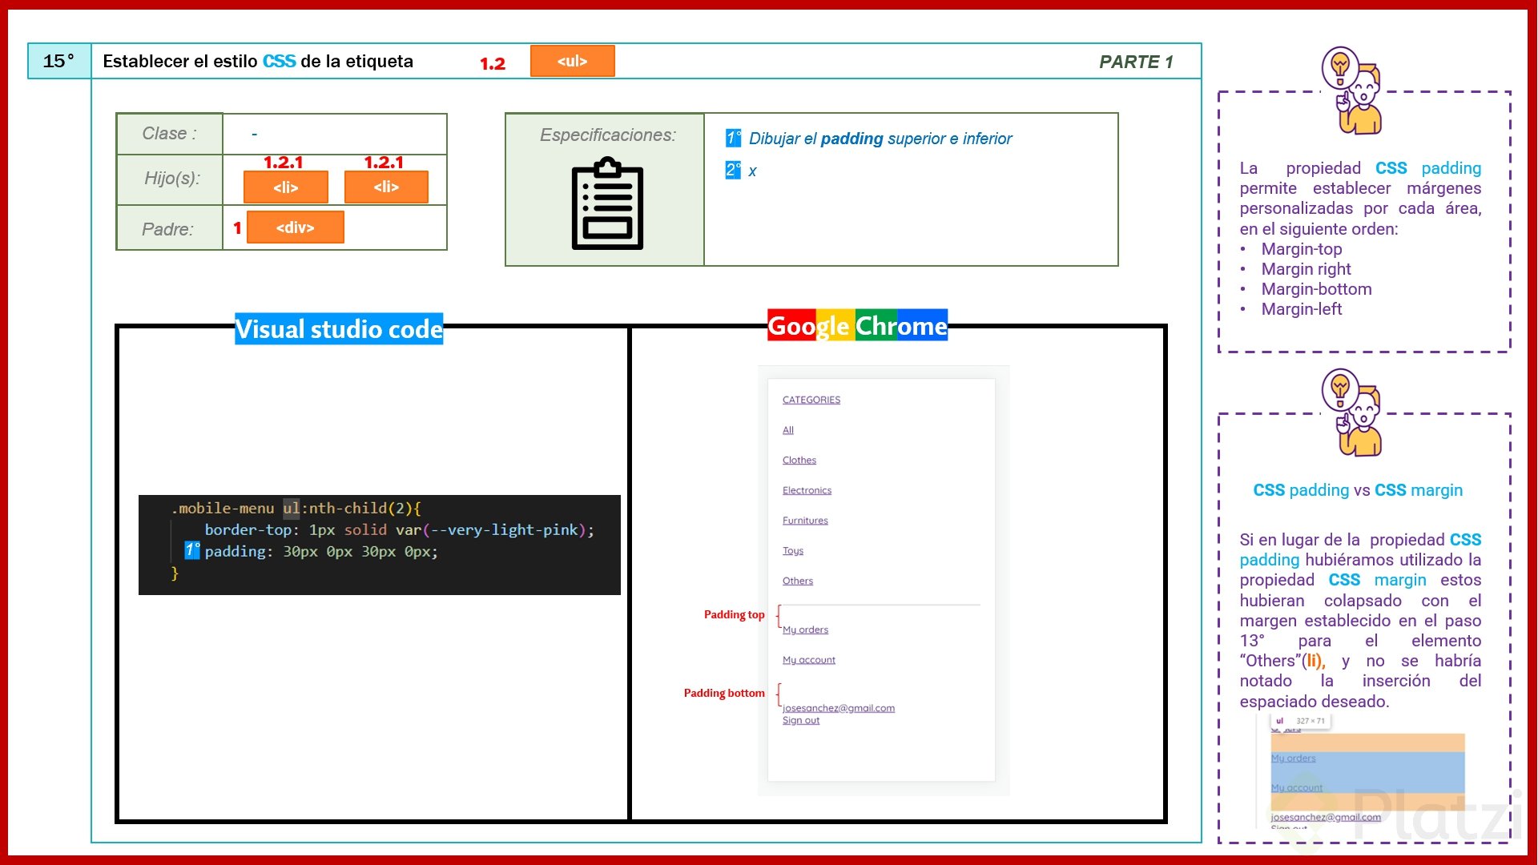Select the first orange <li> child tag
This screenshot has height=865, width=1538.
click(285, 187)
